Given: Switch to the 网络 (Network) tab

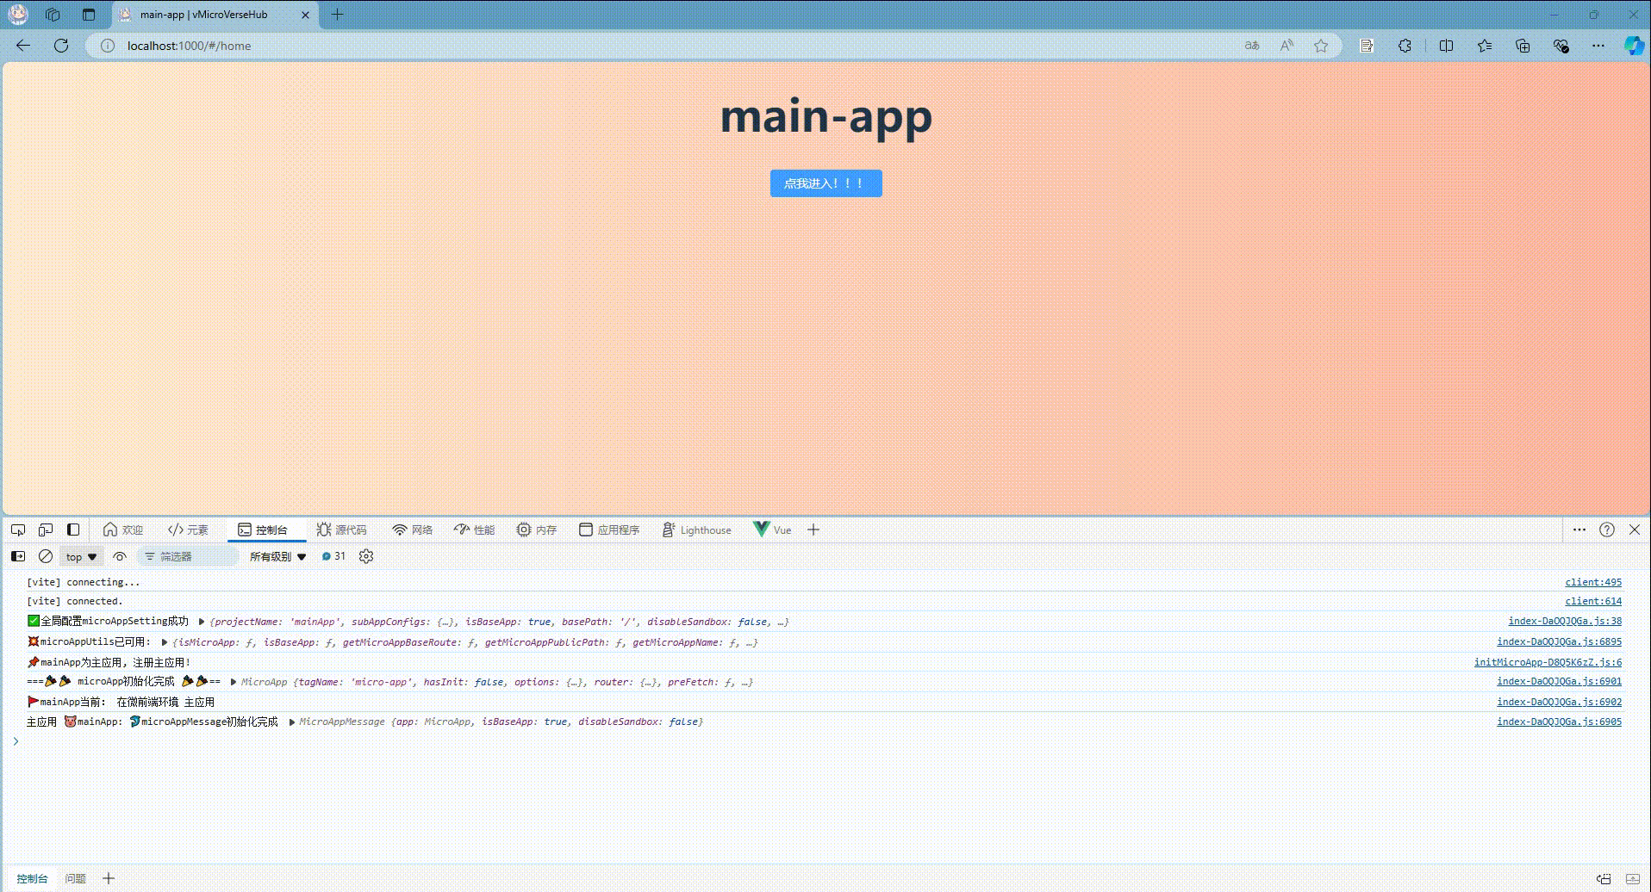Looking at the screenshot, I should (x=412, y=530).
